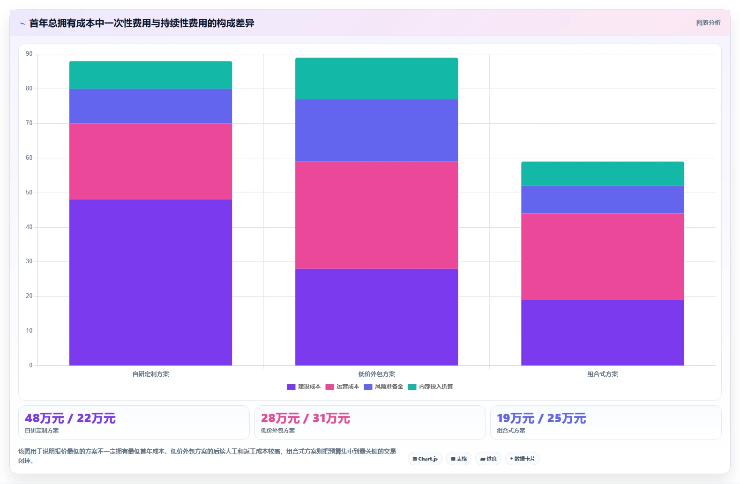The image size is (740, 484).
Task: Click the 自研定制方案 建设成本 purple bar segment
Action: [x=150, y=283]
